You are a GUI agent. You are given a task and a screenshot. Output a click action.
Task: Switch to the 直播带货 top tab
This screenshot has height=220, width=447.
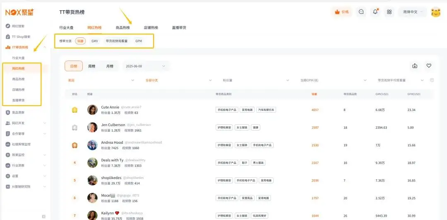179,28
